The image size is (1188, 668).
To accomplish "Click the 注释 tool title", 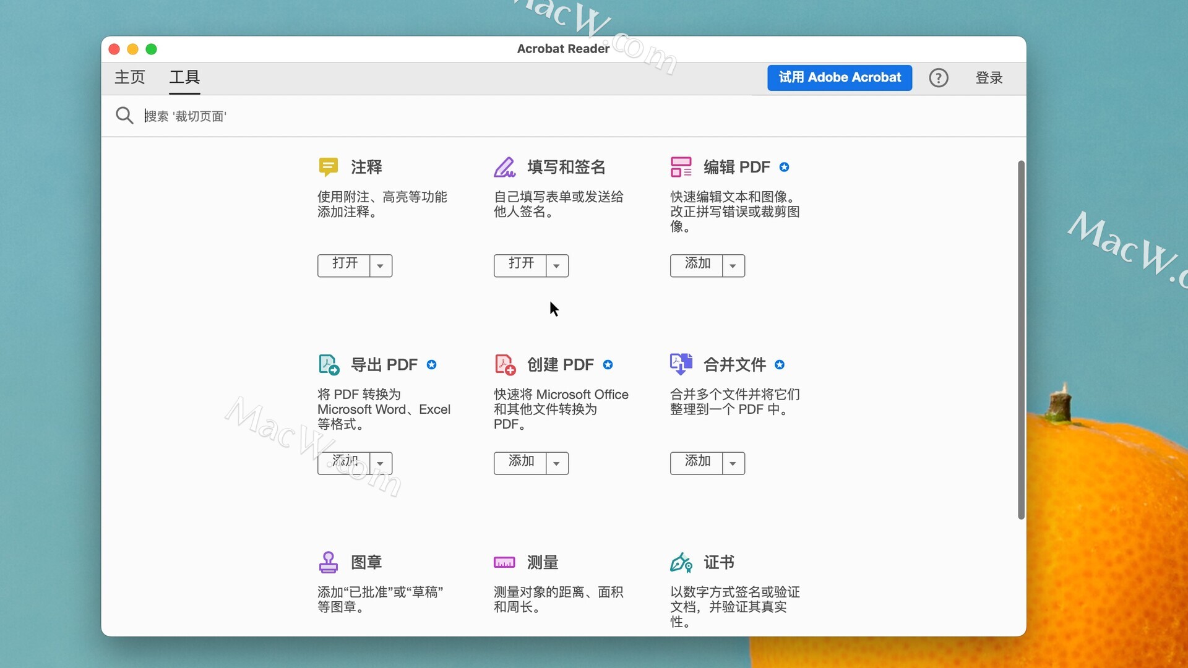I will 366,167.
